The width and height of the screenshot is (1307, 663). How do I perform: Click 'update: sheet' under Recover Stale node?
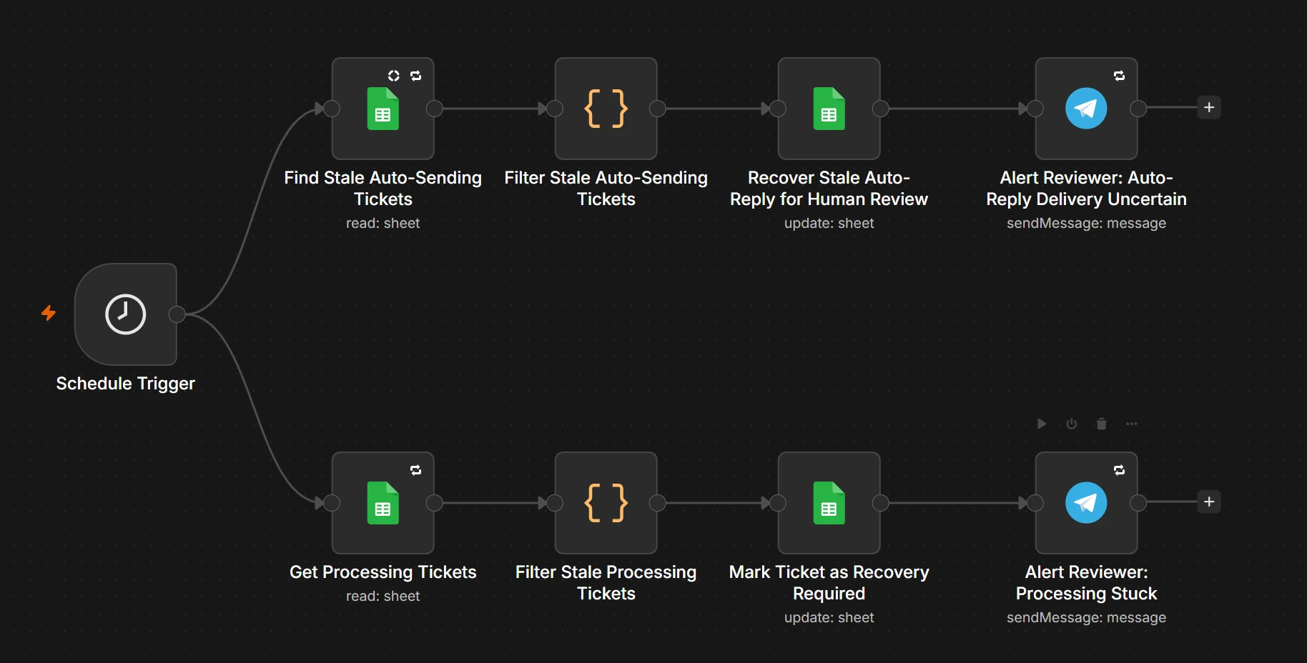pyautogui.click(x=829, y=223)
